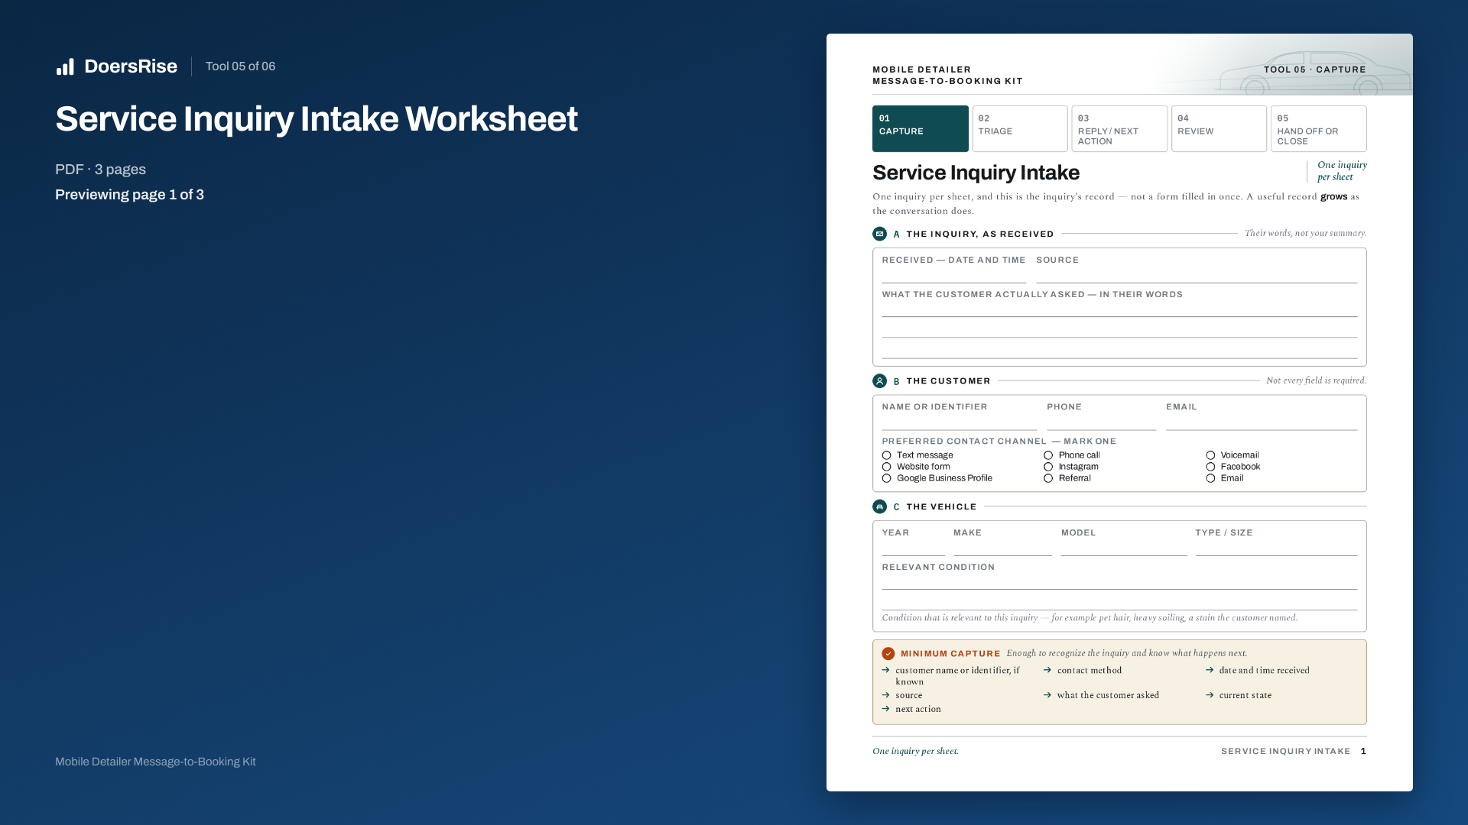Click the Service Inquiry Intake Worksheet heading
This screenshot has height=825, width=1468.
tap(316, 119)
